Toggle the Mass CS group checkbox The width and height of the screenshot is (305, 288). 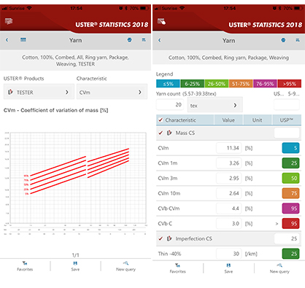pos(161,133)
